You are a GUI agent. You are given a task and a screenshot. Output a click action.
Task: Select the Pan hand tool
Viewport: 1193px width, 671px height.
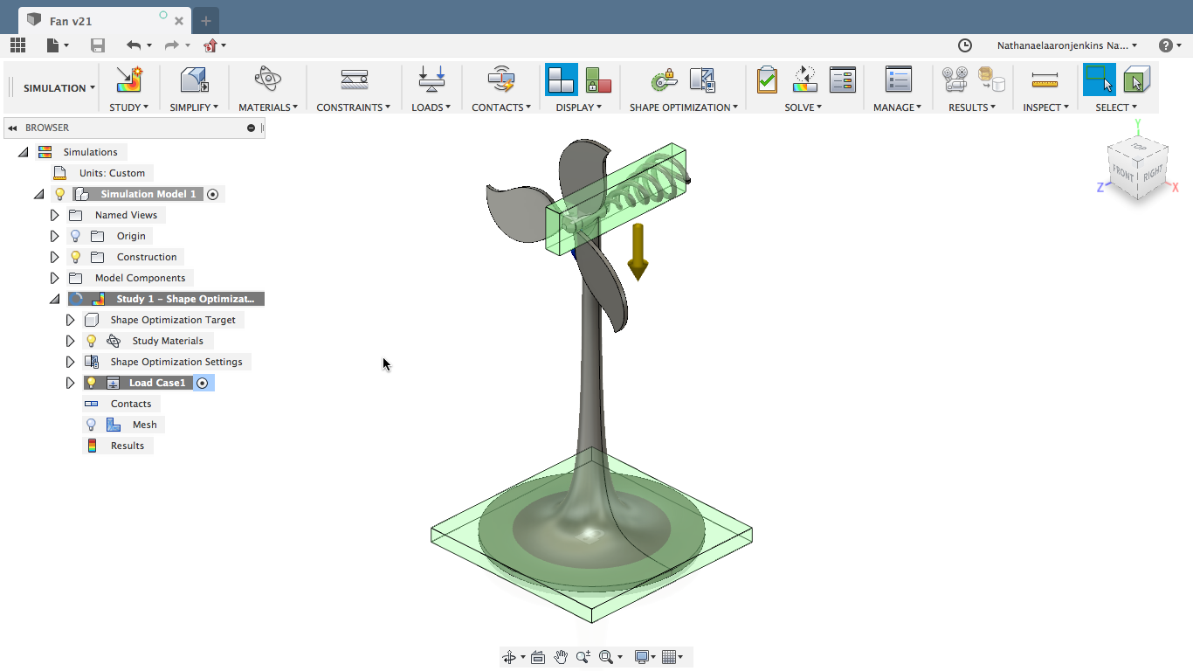click(x=561, y=657)
